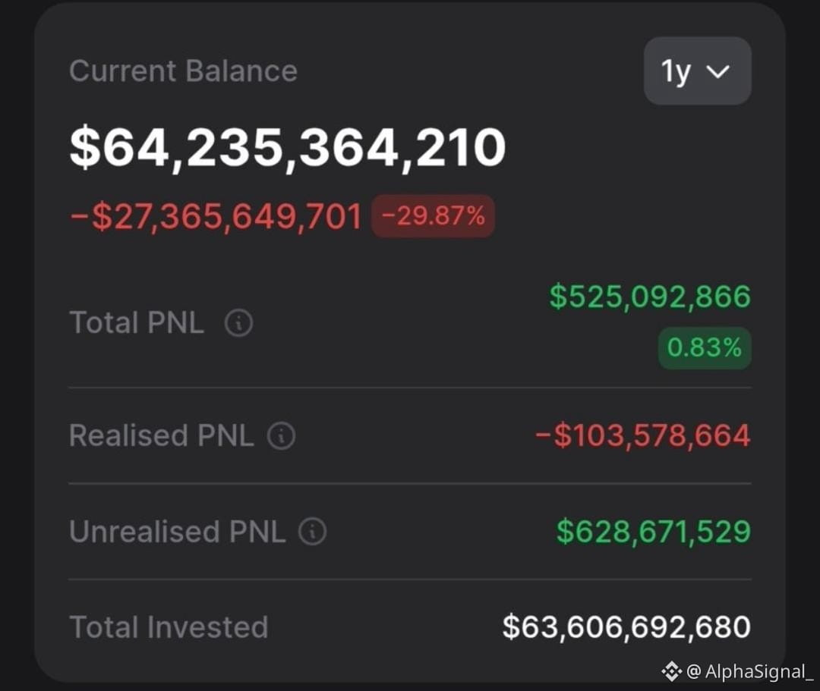Open the Total PNL info icon

pyautogui.click(x=238, y=323)
